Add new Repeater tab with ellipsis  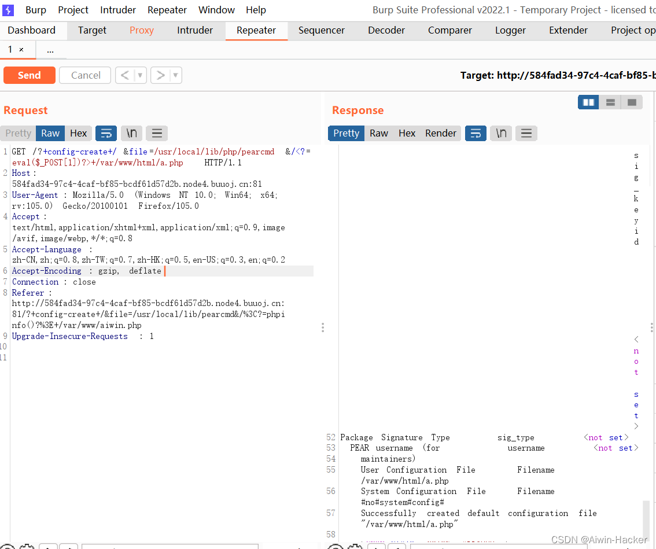coord(50,50)
